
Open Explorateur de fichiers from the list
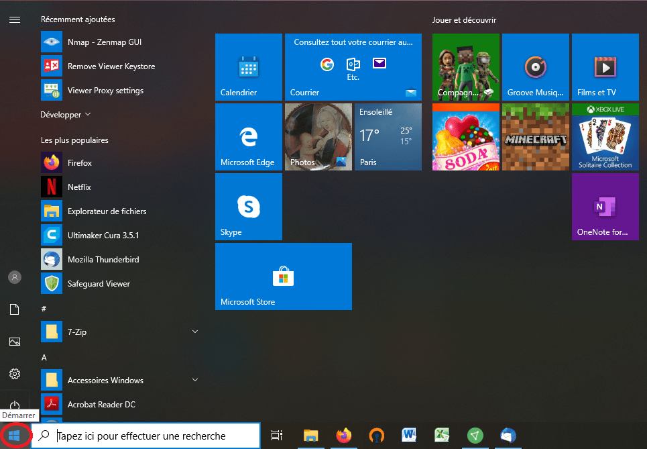coord(119,211)
